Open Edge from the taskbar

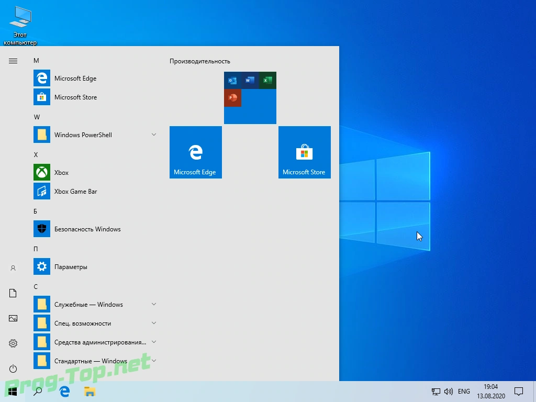pyautogui.click(x=64, y=392)
